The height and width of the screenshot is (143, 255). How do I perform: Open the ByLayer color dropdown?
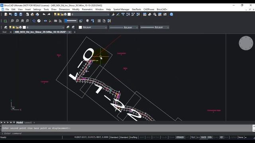click(93, 27)
